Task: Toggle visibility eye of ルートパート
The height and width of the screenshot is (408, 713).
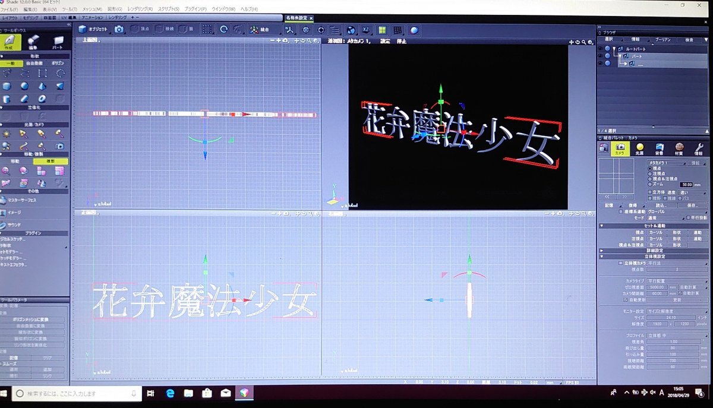Action: tap(600, 49)
